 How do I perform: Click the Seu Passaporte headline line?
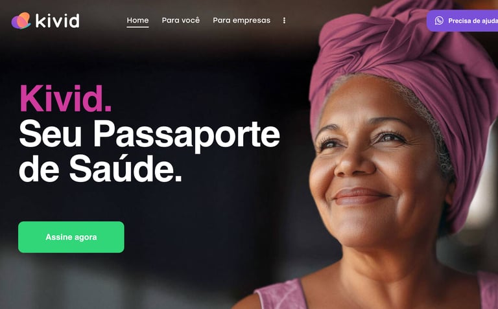click(x=149, y=134)
